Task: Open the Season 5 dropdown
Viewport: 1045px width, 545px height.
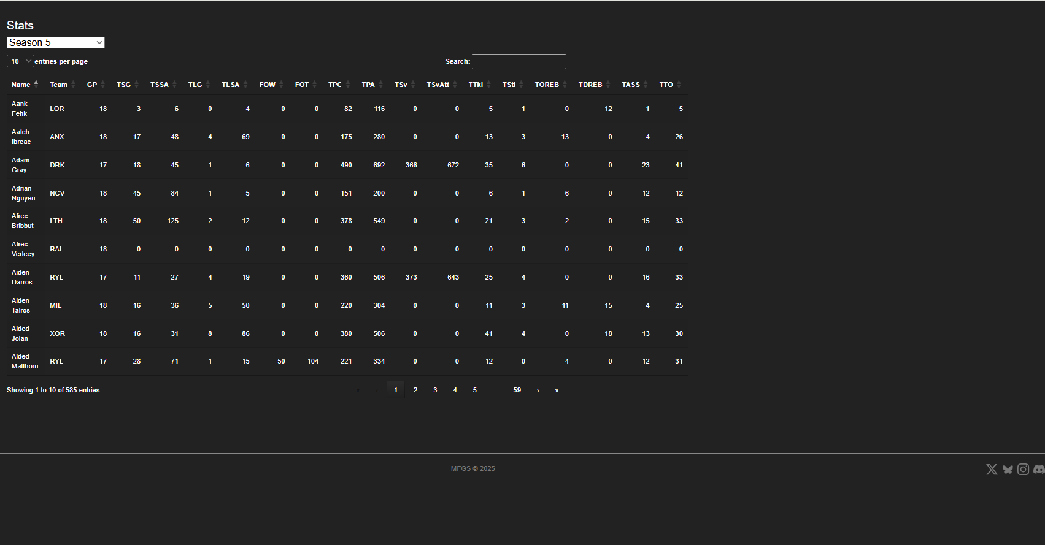Action: pyautogui.click(x=56, y=42)
